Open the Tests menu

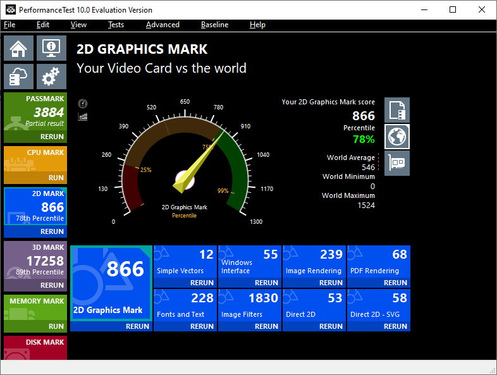click(x=116, y=25)
